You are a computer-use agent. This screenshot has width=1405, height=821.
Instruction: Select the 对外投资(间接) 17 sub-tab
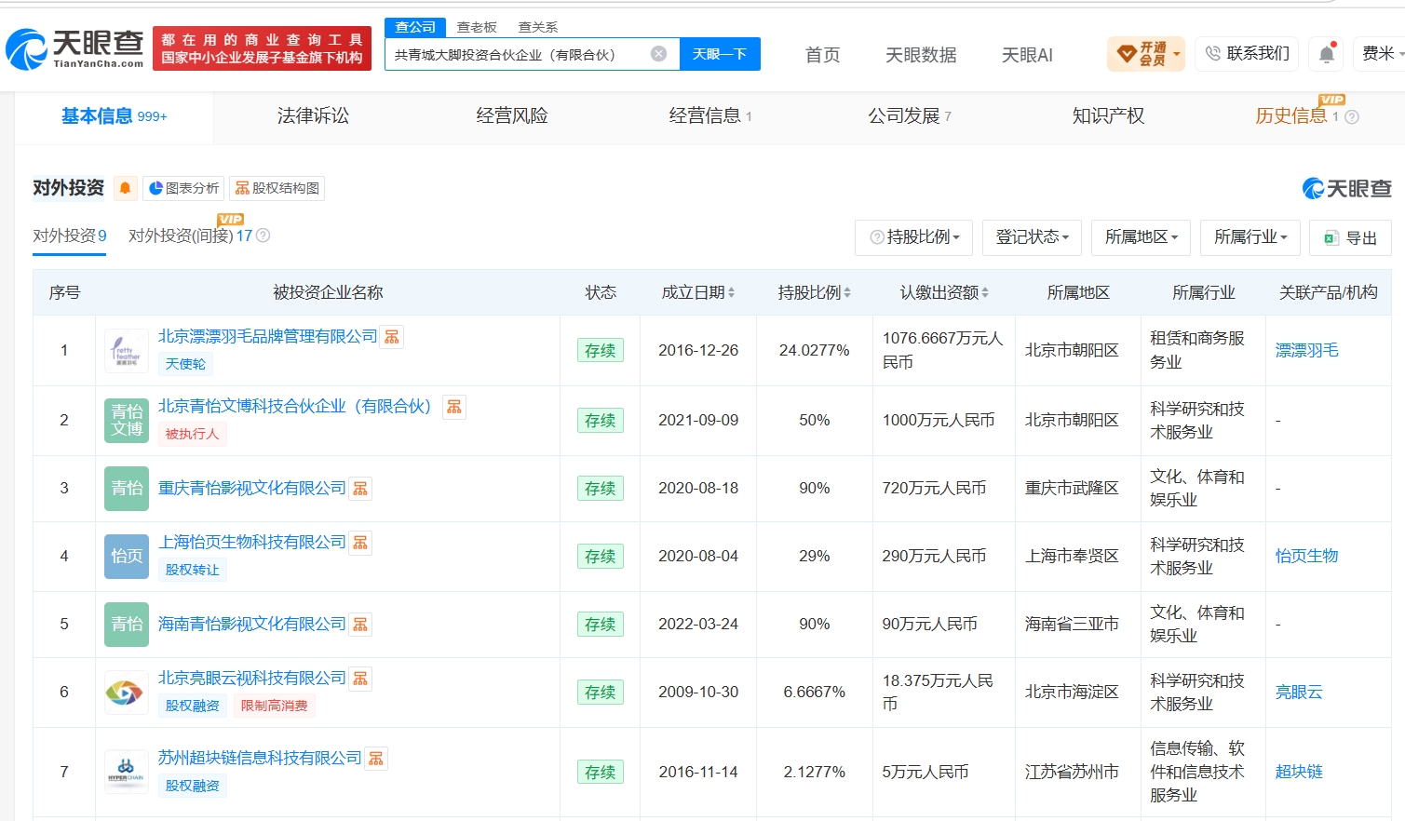[191, 236]
